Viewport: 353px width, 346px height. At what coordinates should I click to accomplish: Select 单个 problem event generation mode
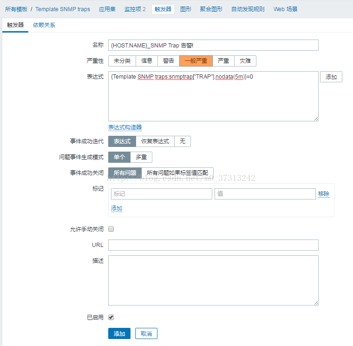click(119, 157)
